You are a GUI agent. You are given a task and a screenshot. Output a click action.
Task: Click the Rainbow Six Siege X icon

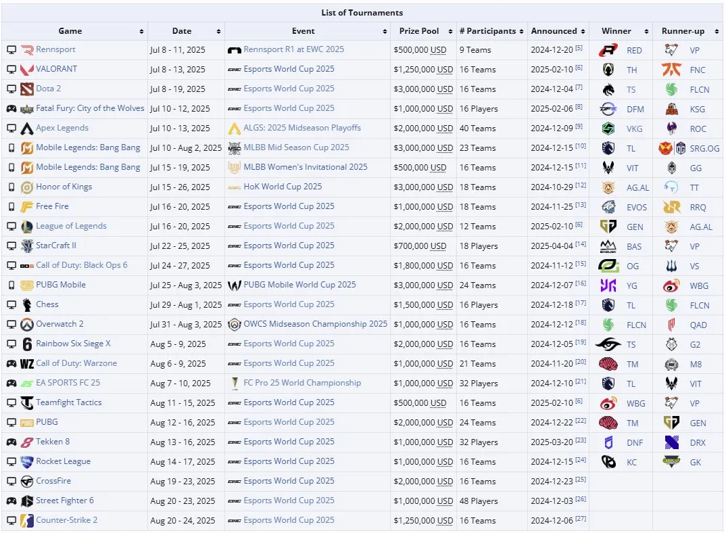pos(27,344)
